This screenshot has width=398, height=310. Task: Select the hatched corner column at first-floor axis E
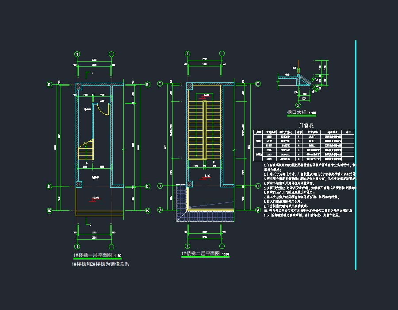point(79,86)
